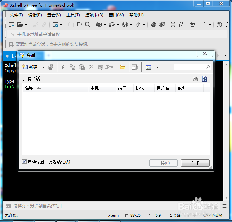Open the 选项卡(B) menu

(x=94, y=15)
